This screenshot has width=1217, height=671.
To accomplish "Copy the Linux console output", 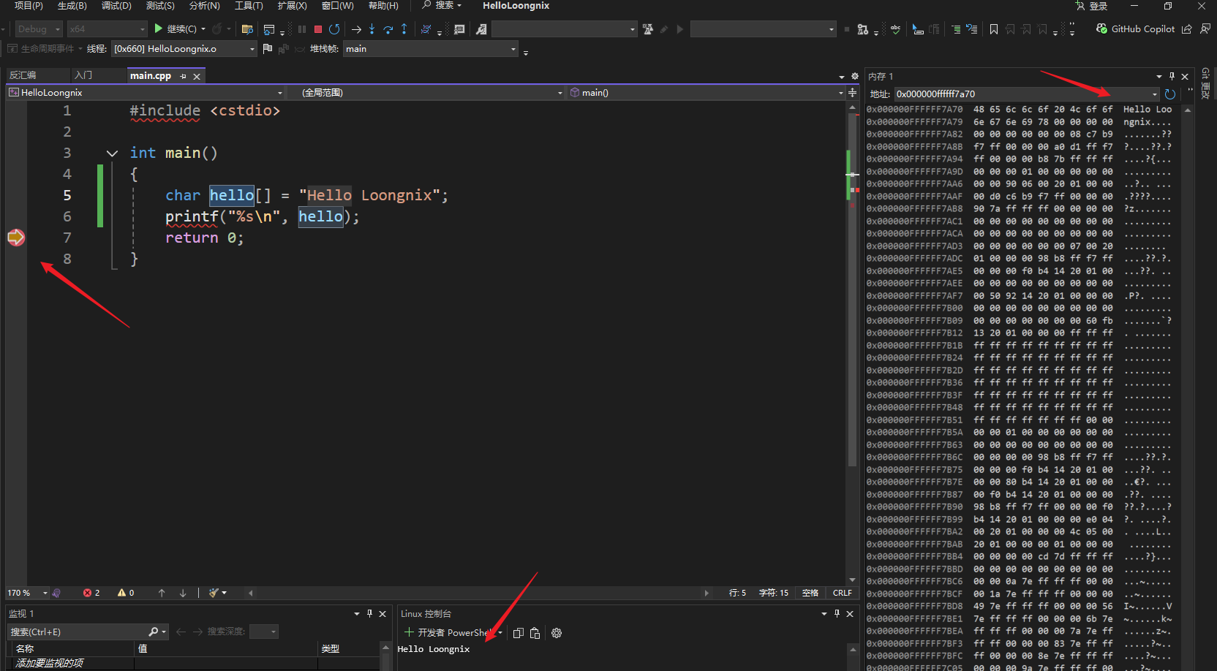I will (x=518, y=633).
